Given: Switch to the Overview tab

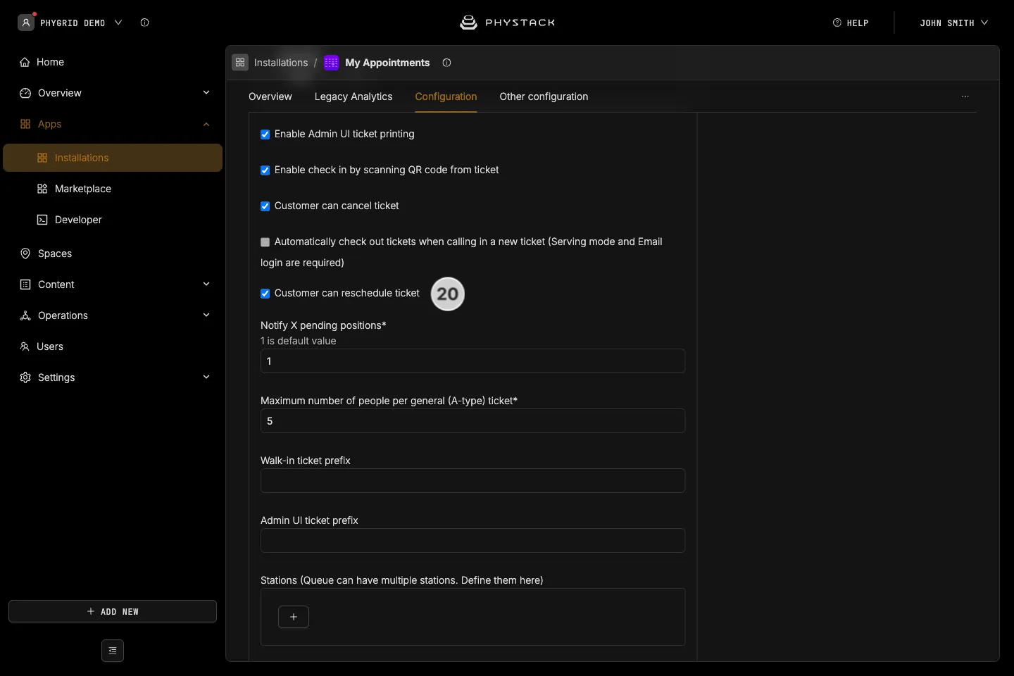Looking at the screenshot, I should tap(270, 96).
